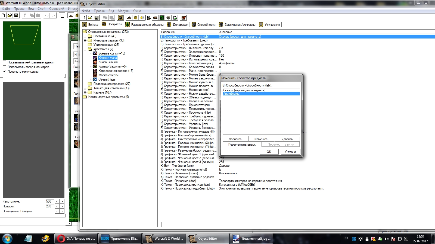The image size is (435, 244).
Task: Click Поворот value field showing 270
Action: pos(50,206)
